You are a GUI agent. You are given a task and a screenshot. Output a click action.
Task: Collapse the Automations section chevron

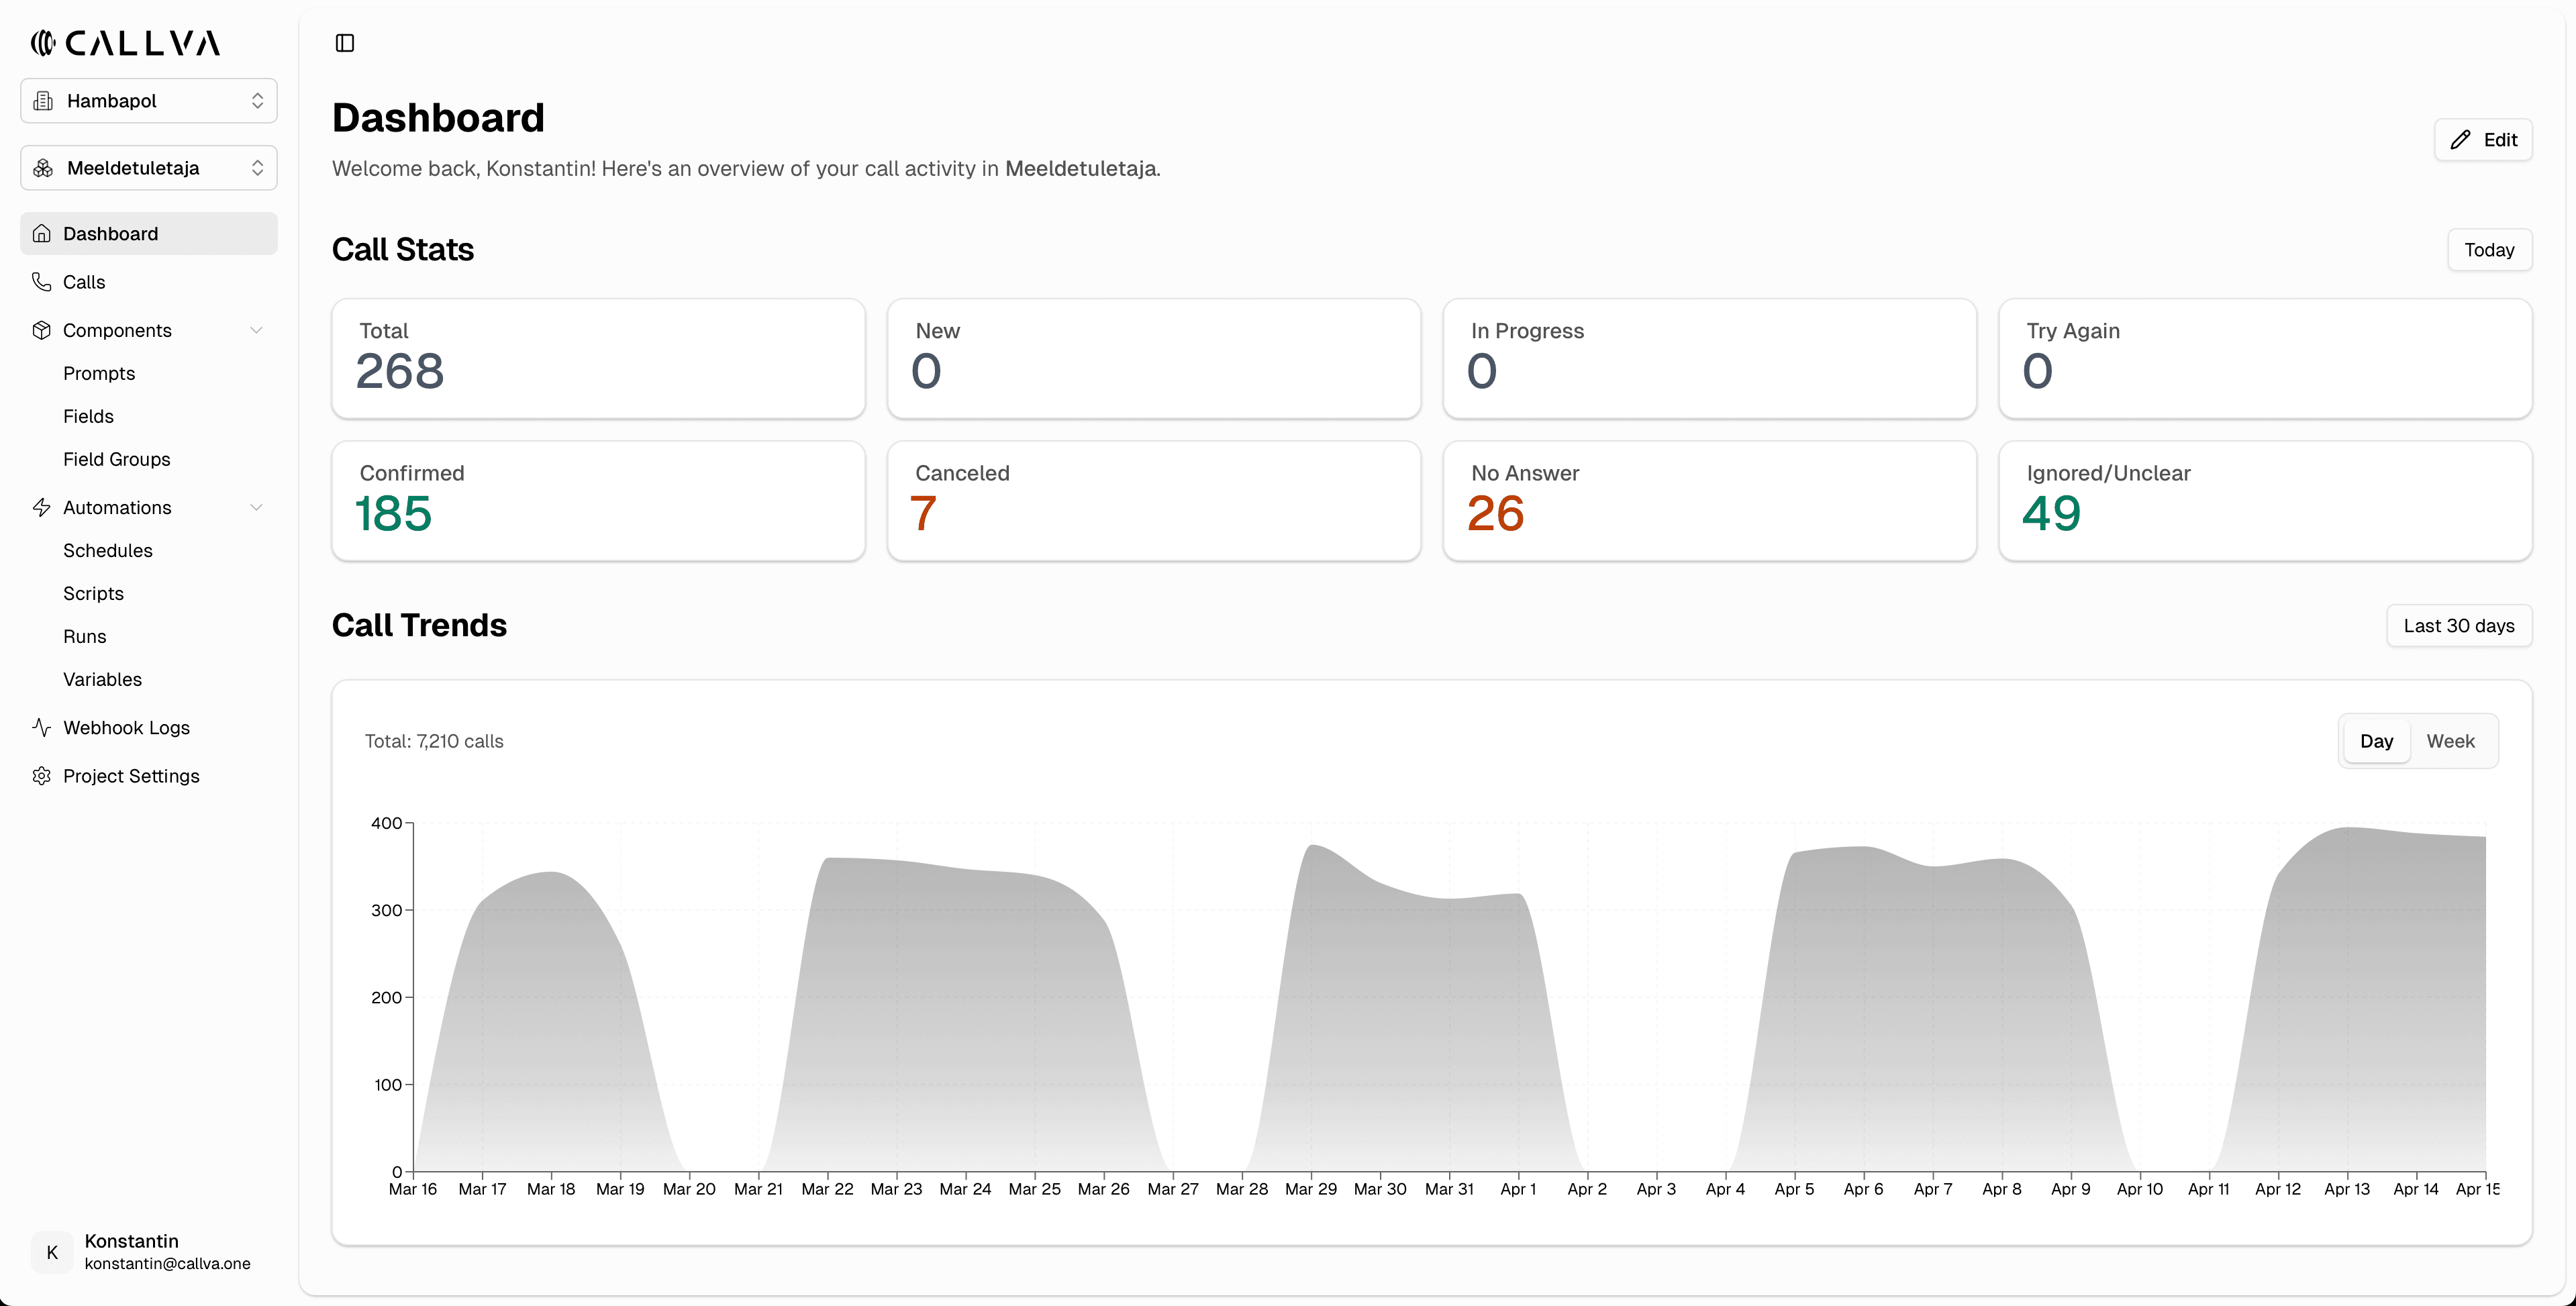pyautogui.click(x=256, y=507)
